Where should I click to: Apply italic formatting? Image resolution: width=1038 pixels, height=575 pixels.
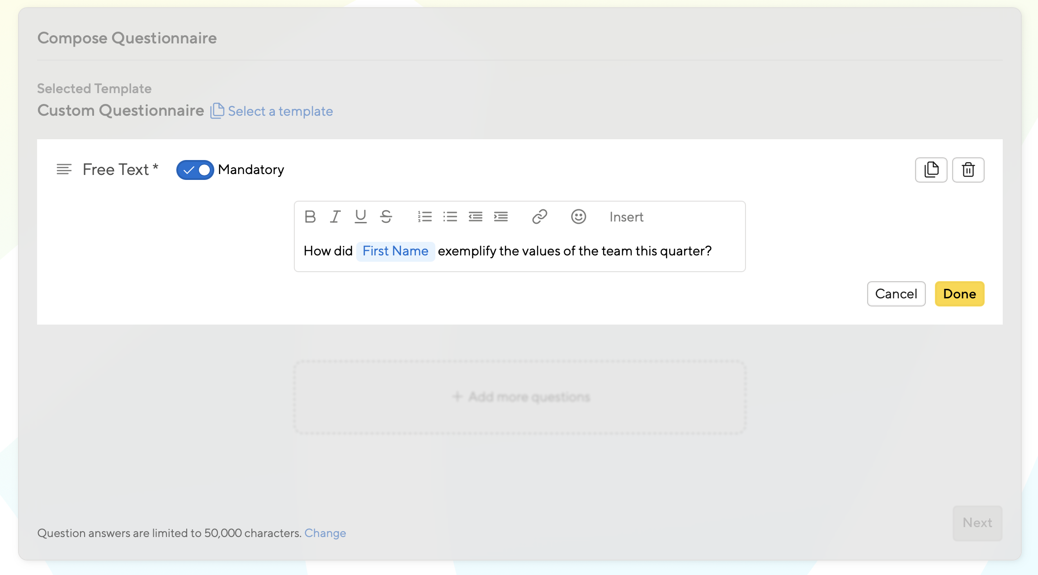(x=335, y=217)
